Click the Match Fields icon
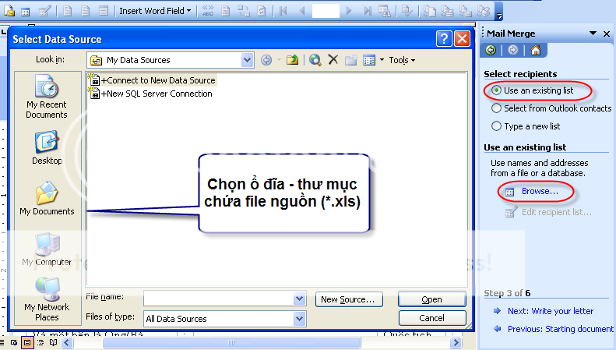This screenshot has width=616, height=350. tap(244, 11)
